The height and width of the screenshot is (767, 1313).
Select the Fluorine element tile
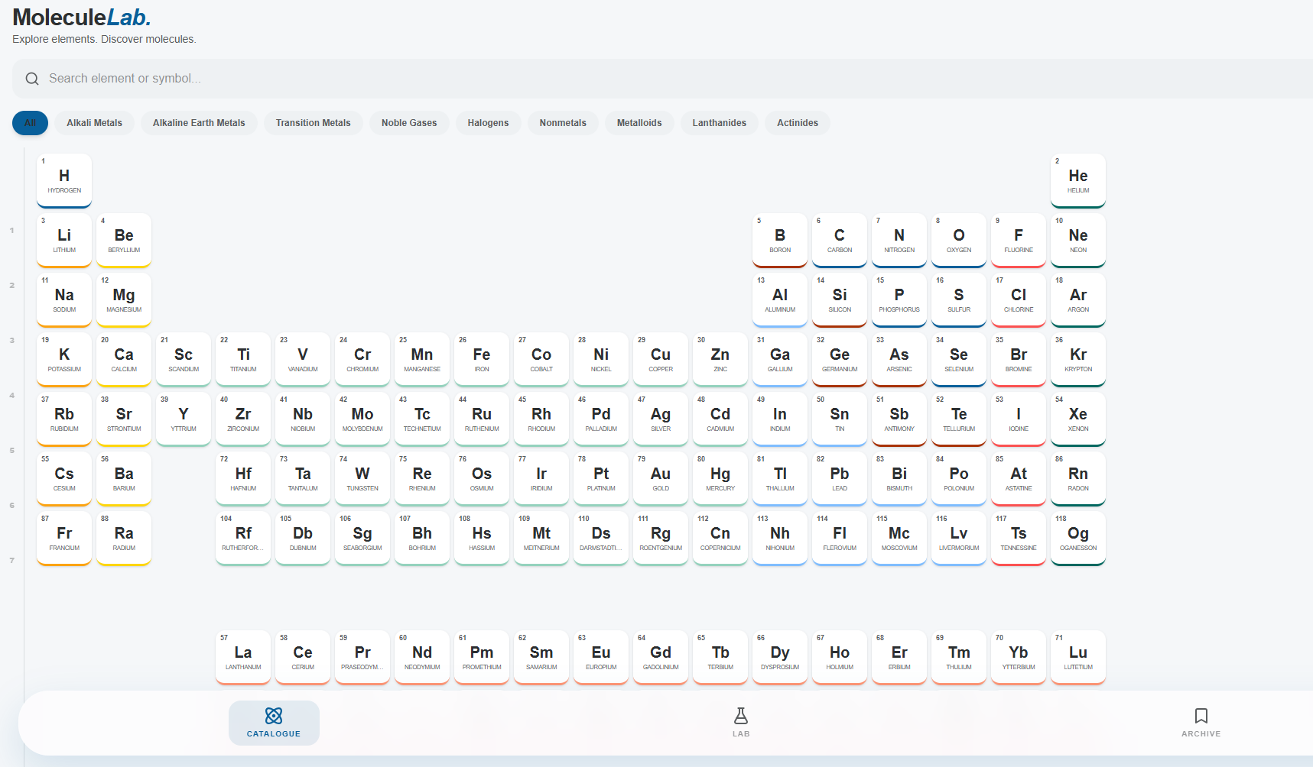pyautogui.click(x=1019, y=240)
